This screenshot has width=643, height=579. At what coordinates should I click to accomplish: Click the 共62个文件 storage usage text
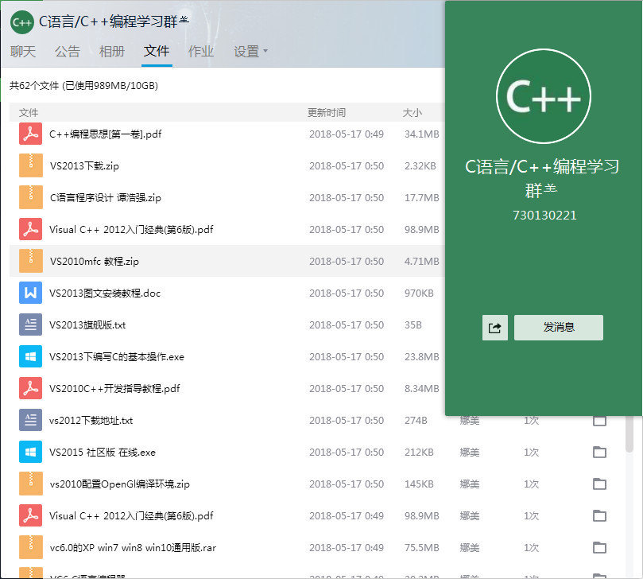[83, 85]
